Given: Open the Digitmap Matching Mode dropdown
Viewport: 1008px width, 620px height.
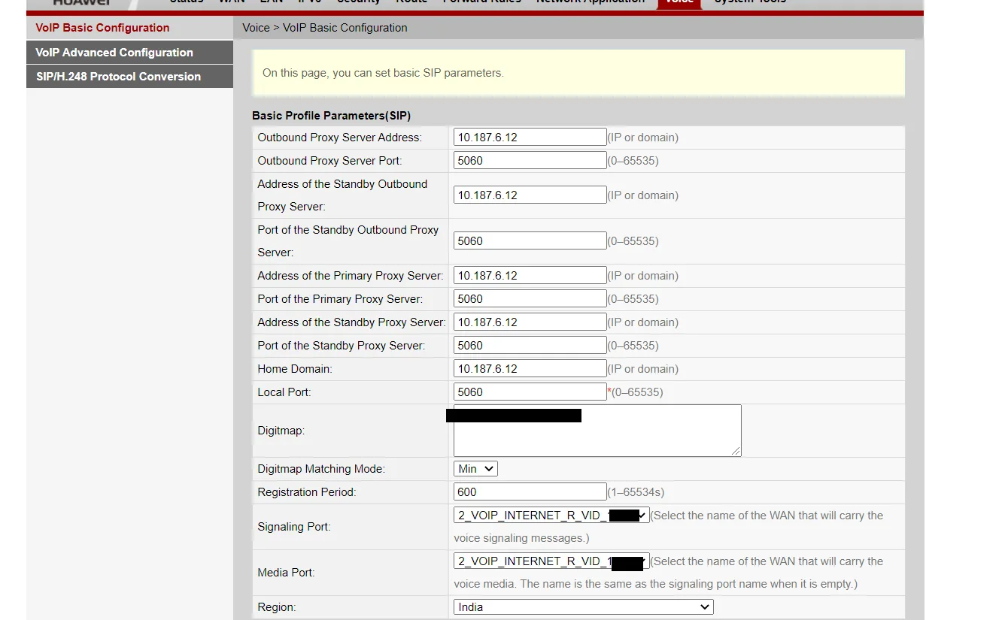Looking at the screenshot, I should (475, 469).
